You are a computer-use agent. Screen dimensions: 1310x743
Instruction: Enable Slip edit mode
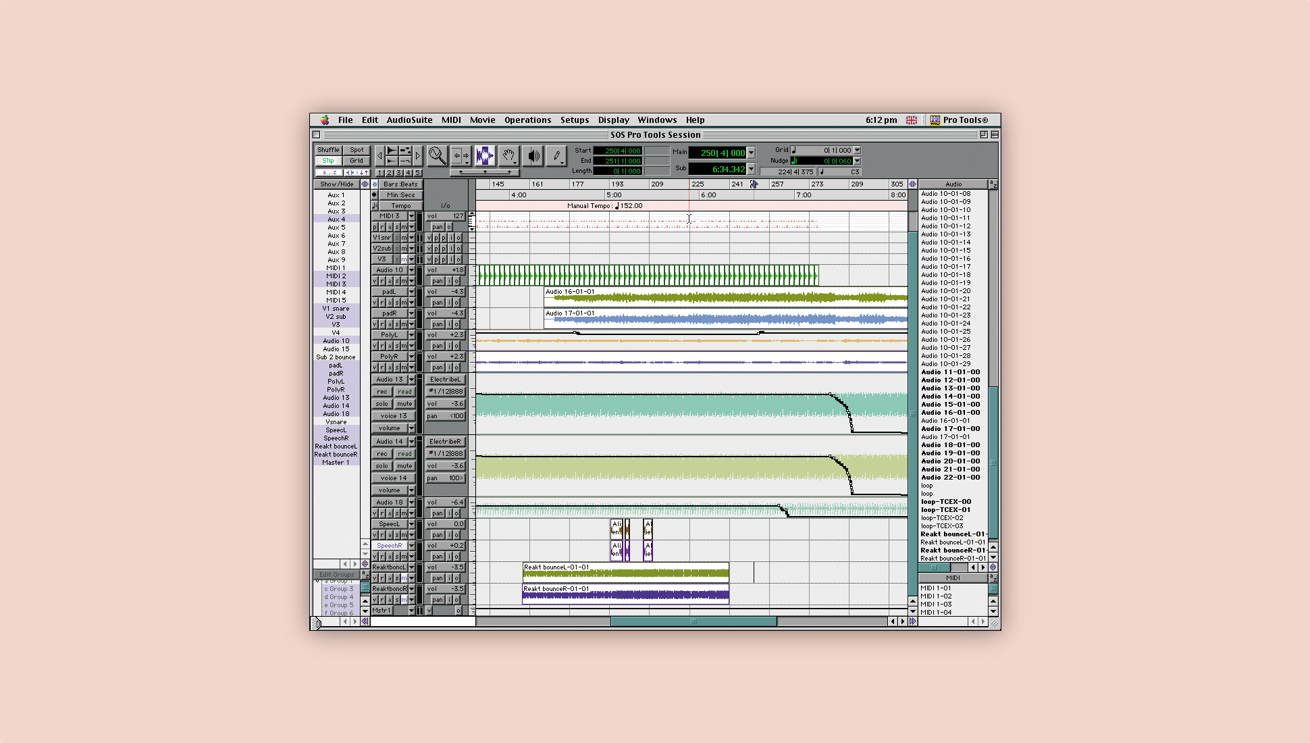[328, 161]
